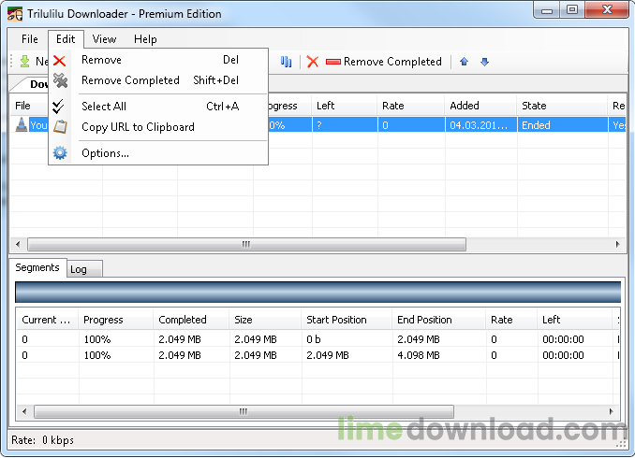
Task: Click the green download arrow toolbar icon
Action: coord(24,62)
